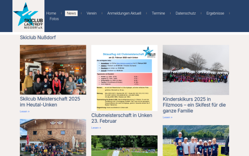The width and height of the screenshot is (249, 156).
Task: Open the snowy Kinderskikurs group photo
Action: [196, 70]
